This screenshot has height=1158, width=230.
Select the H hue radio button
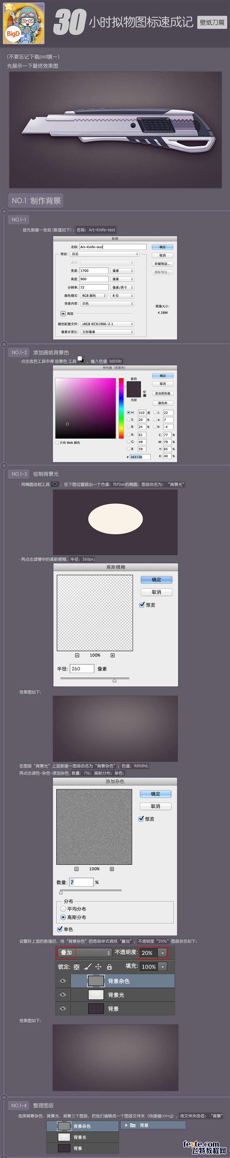tap(129, 412)
